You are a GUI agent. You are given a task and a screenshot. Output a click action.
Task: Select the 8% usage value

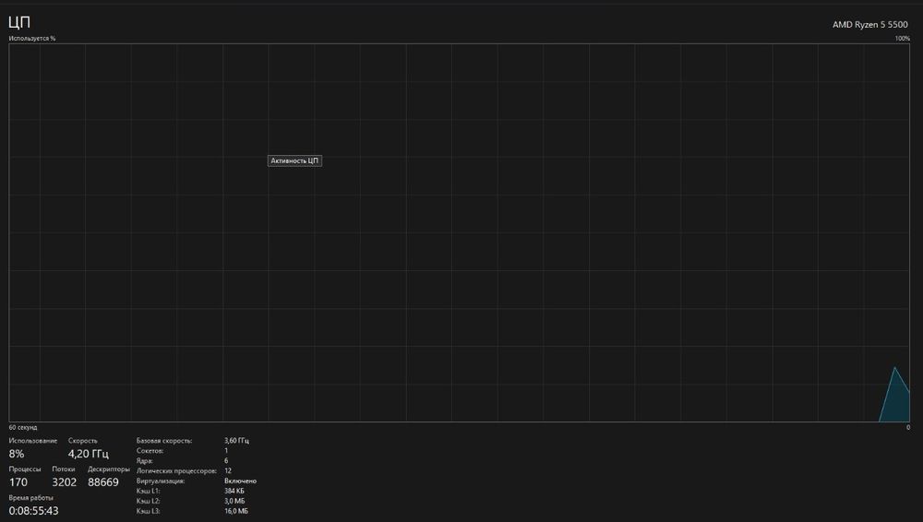tap(17, 454)
